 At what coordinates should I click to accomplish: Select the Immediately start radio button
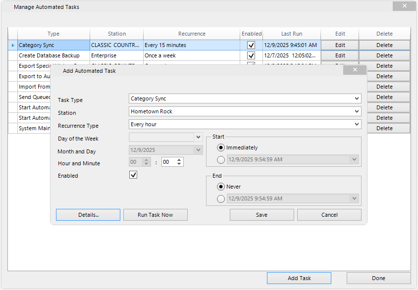222,147
